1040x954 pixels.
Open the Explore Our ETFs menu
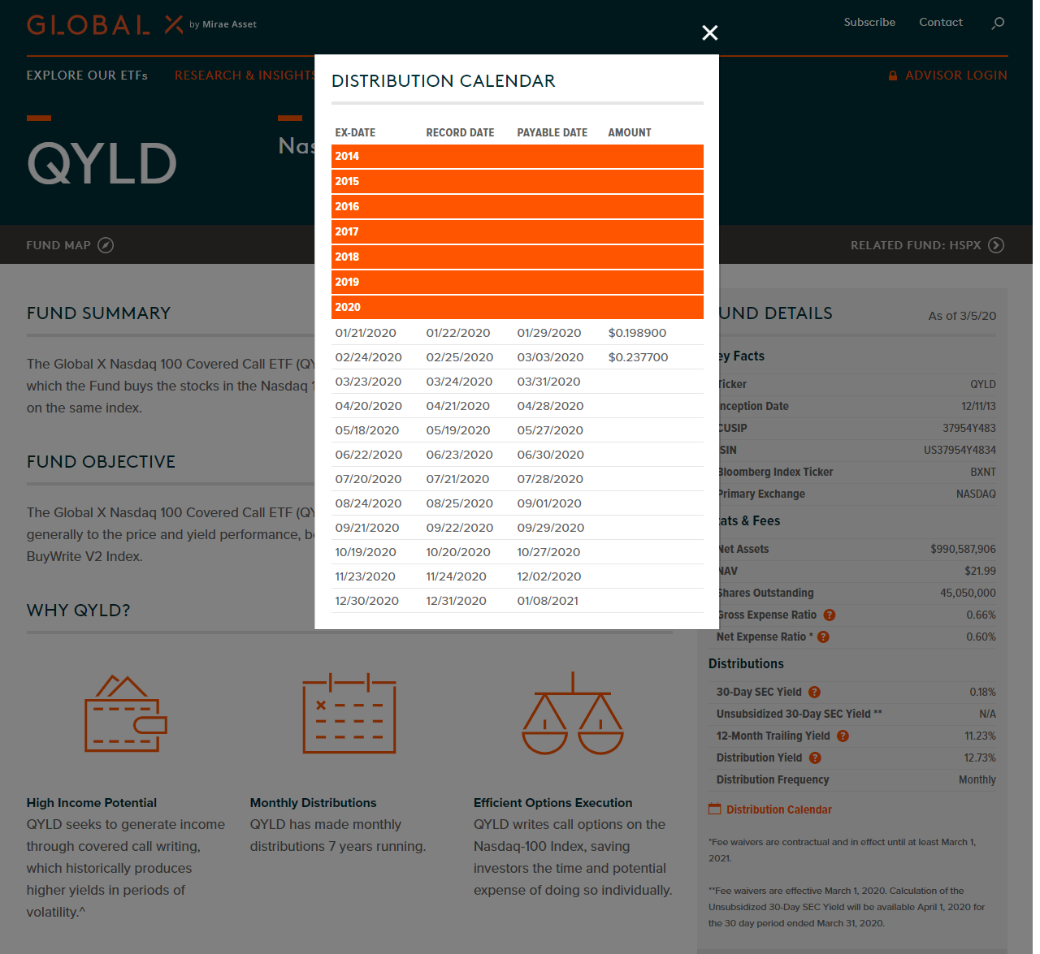[x=87, y=76]
